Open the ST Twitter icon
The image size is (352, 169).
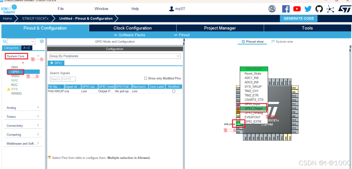pyautogui.click(x=308, y=9)
